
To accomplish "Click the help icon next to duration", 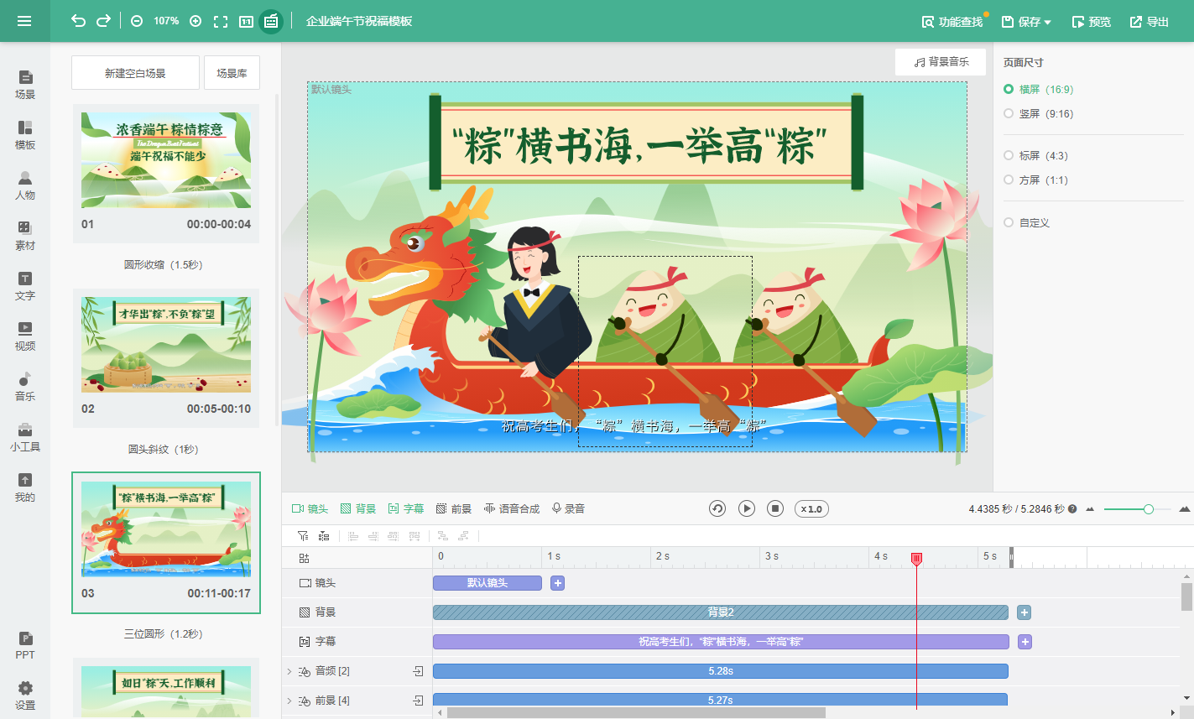I will coord(1072,509).
